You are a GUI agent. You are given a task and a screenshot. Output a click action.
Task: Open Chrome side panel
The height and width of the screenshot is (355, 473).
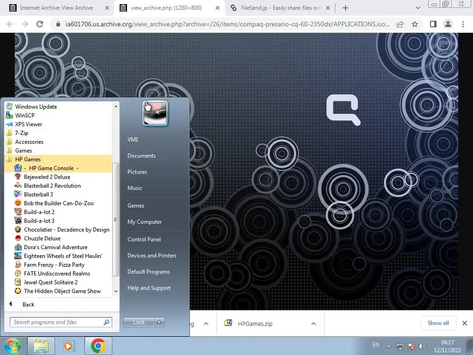tap(433, 24)
